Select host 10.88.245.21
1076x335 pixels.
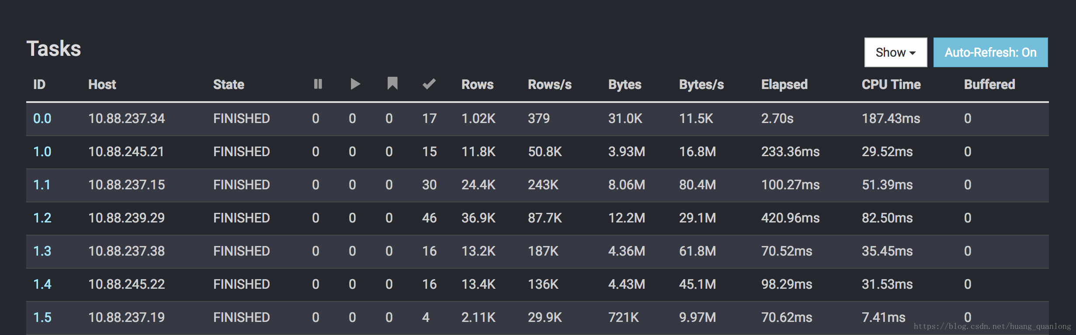(126, 152)
